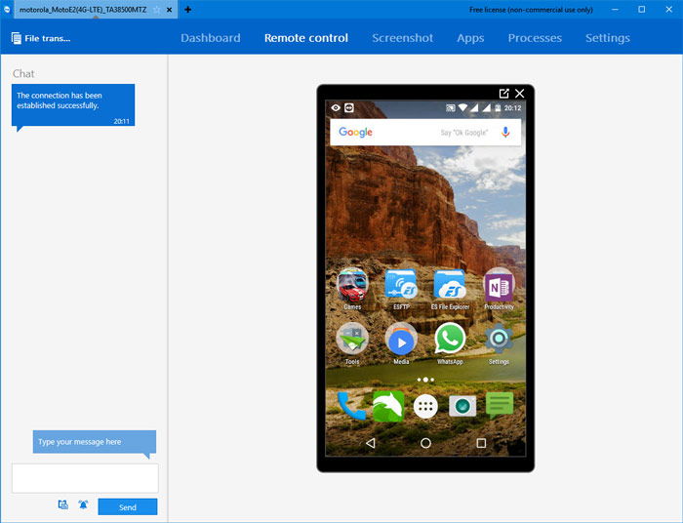Open the Productivity OneNote folder

click(x=499, y=286)
